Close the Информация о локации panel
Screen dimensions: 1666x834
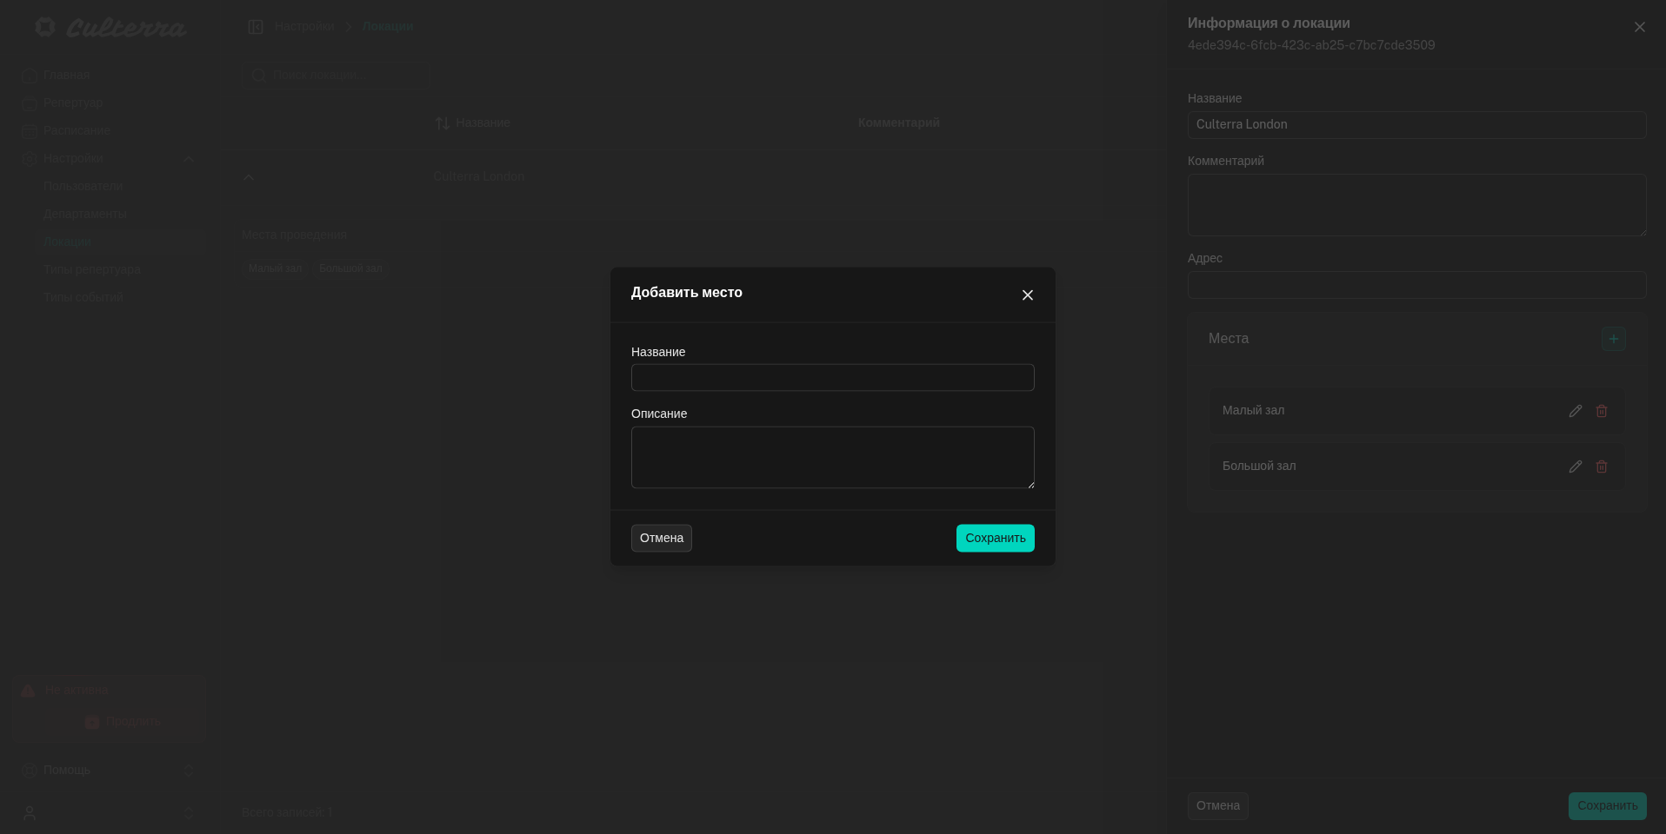[1639, 28]
